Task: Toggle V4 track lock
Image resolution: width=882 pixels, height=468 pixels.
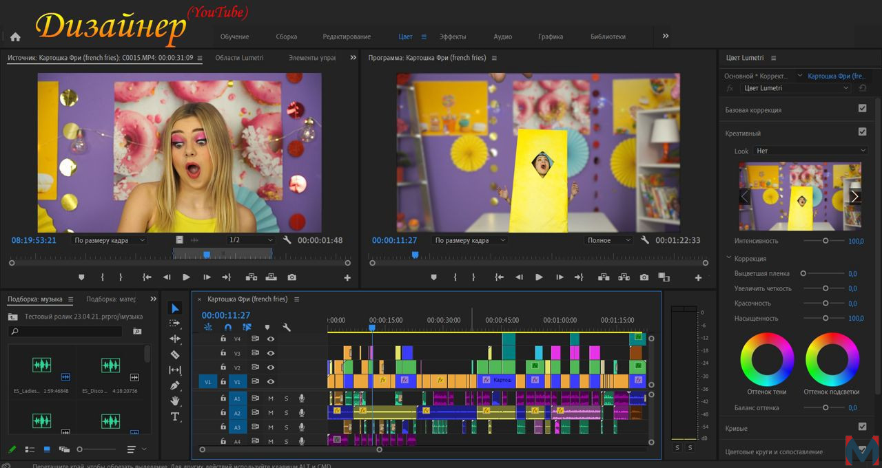Action: pyautogui.click(x=223, y=339)
